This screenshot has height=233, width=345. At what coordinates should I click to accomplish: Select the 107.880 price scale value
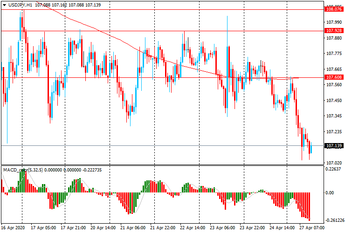point(334,38)
